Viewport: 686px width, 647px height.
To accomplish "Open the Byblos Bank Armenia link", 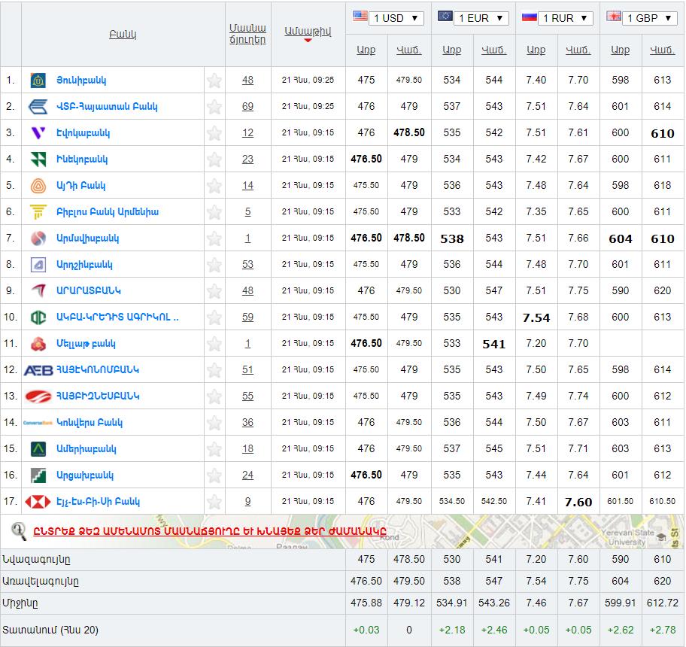I will [x=107, y=212].
